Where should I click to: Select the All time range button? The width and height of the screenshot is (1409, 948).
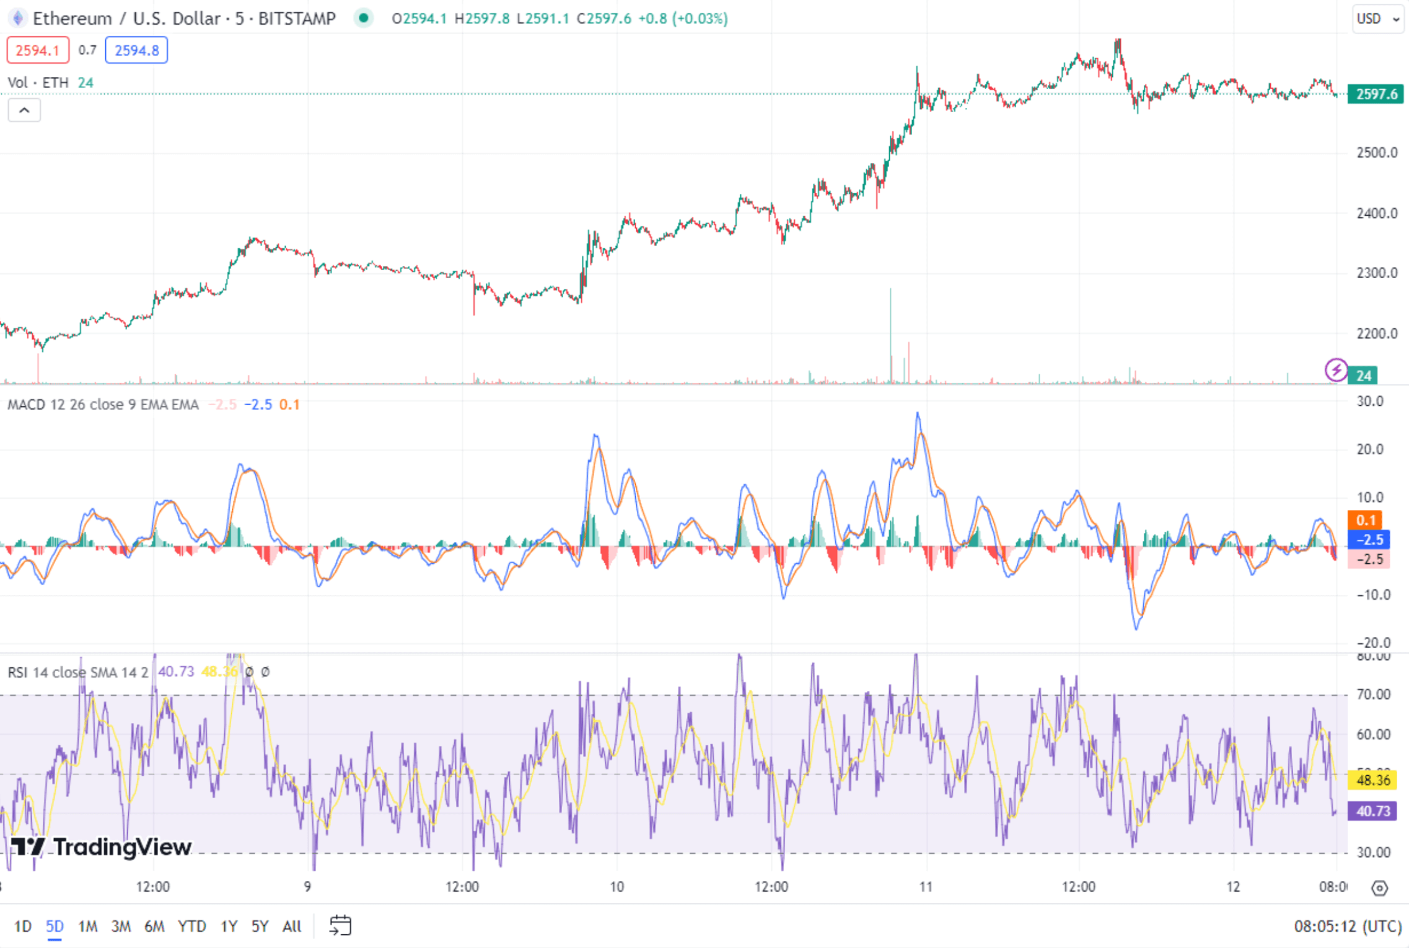291,926
